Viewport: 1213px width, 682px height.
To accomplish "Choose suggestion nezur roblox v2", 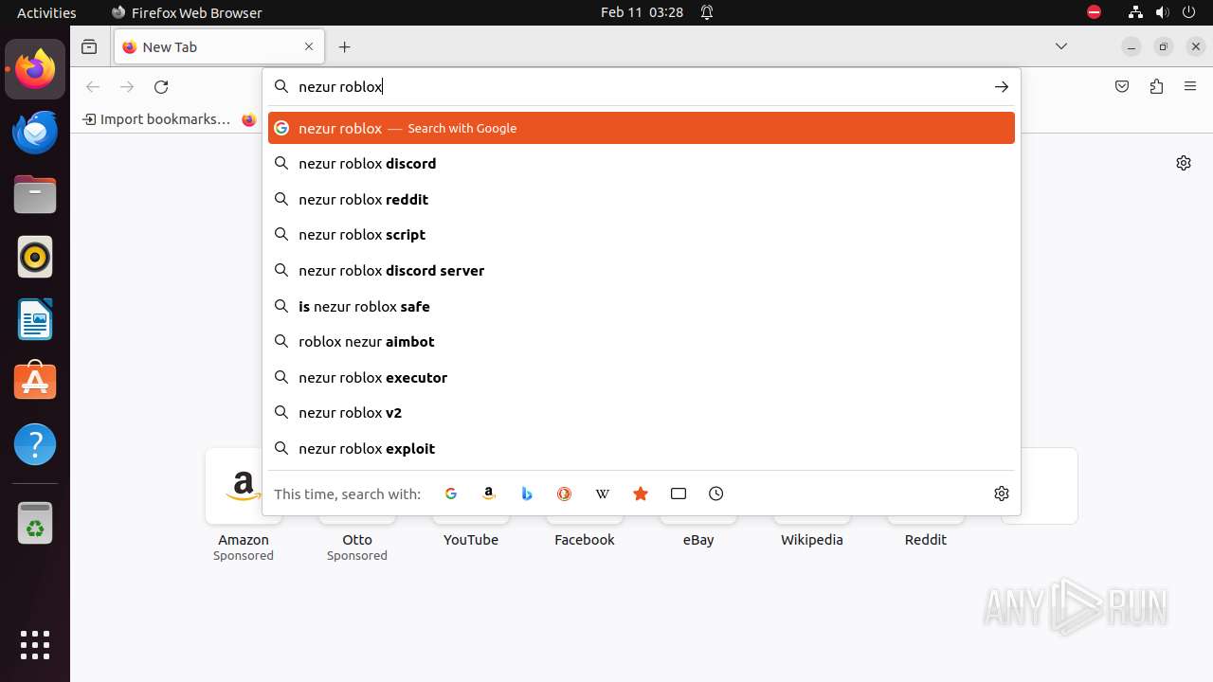I will pos(642,413).
